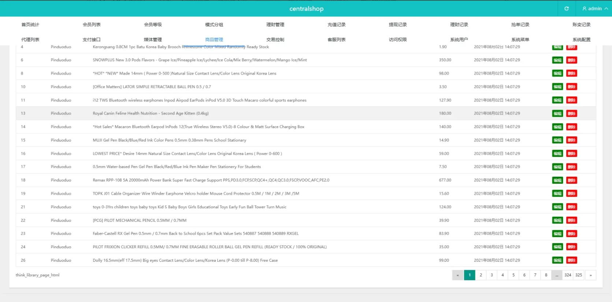
Task: Edit the PILOT Mechanical Pencil row
Action: [x=557, y=220]
